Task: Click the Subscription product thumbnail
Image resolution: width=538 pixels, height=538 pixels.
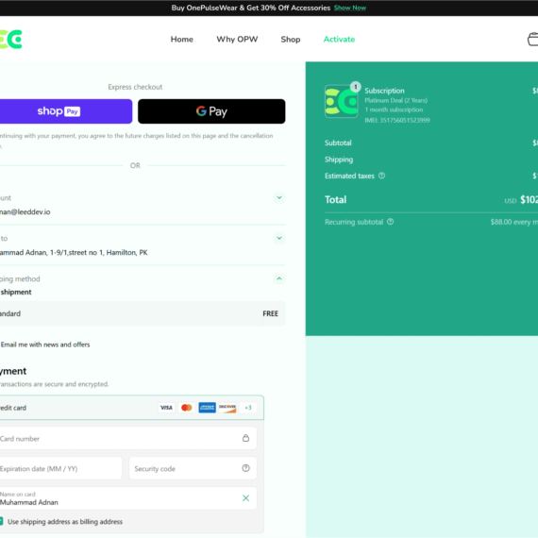Action: (341, 101)
